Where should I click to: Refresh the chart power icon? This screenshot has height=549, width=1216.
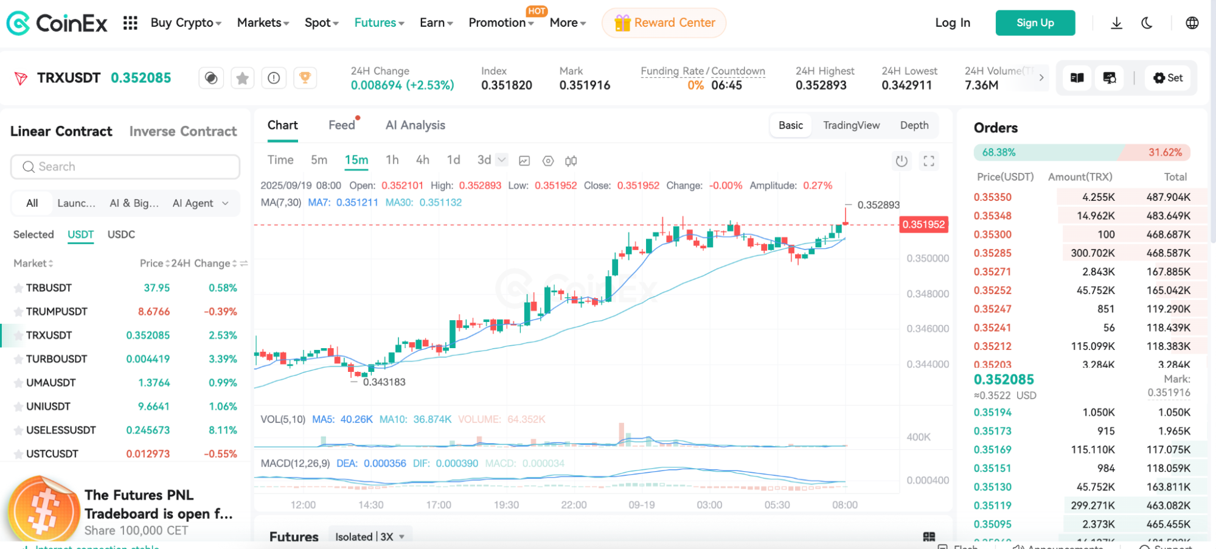click(902, 161)
